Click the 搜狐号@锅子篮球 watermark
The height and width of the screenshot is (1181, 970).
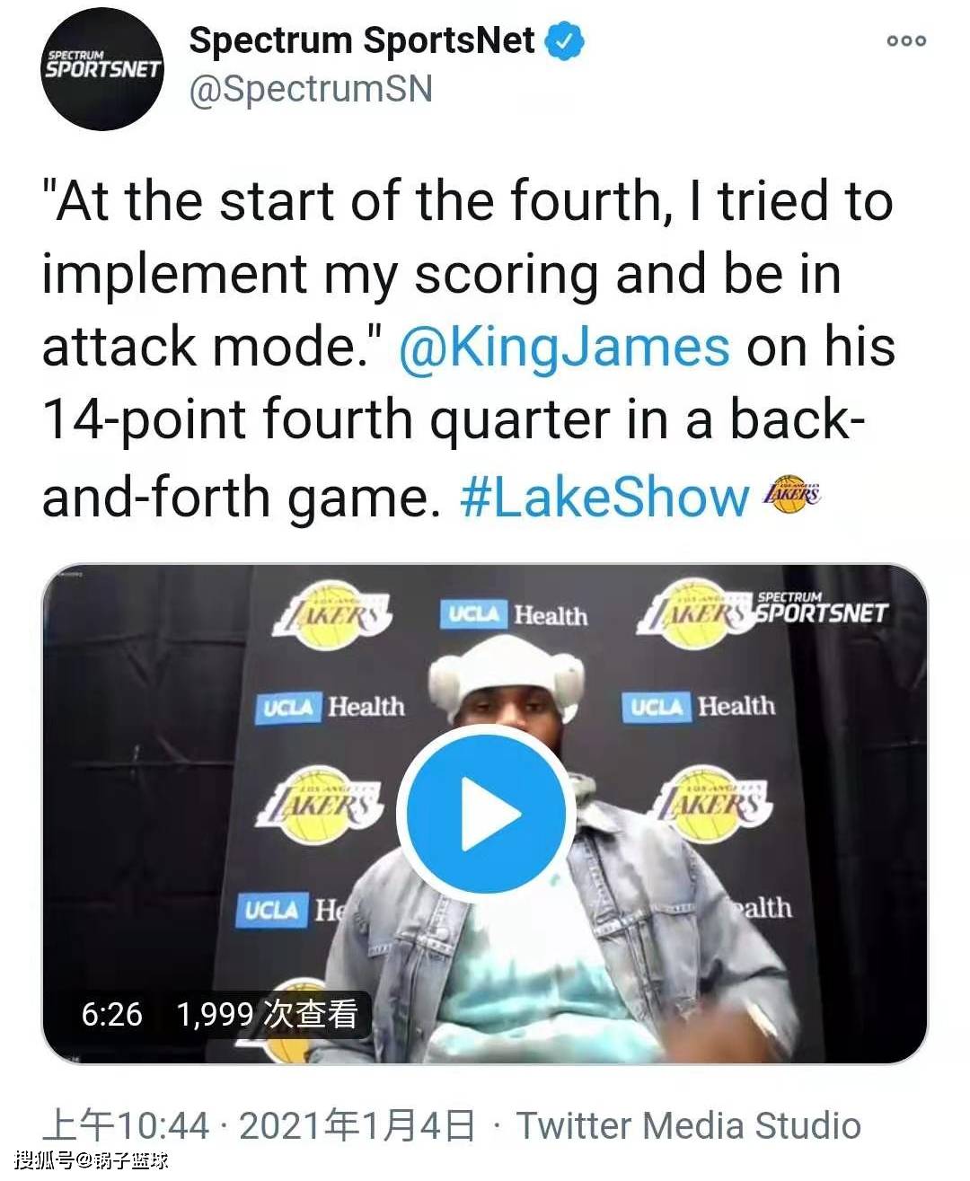point(91,1160)
